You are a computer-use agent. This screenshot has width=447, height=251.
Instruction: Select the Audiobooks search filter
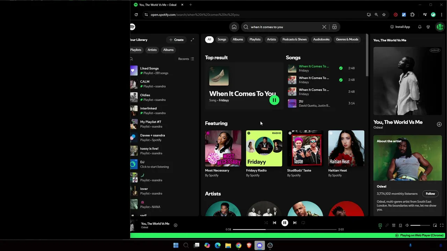(x=321, y=39)
